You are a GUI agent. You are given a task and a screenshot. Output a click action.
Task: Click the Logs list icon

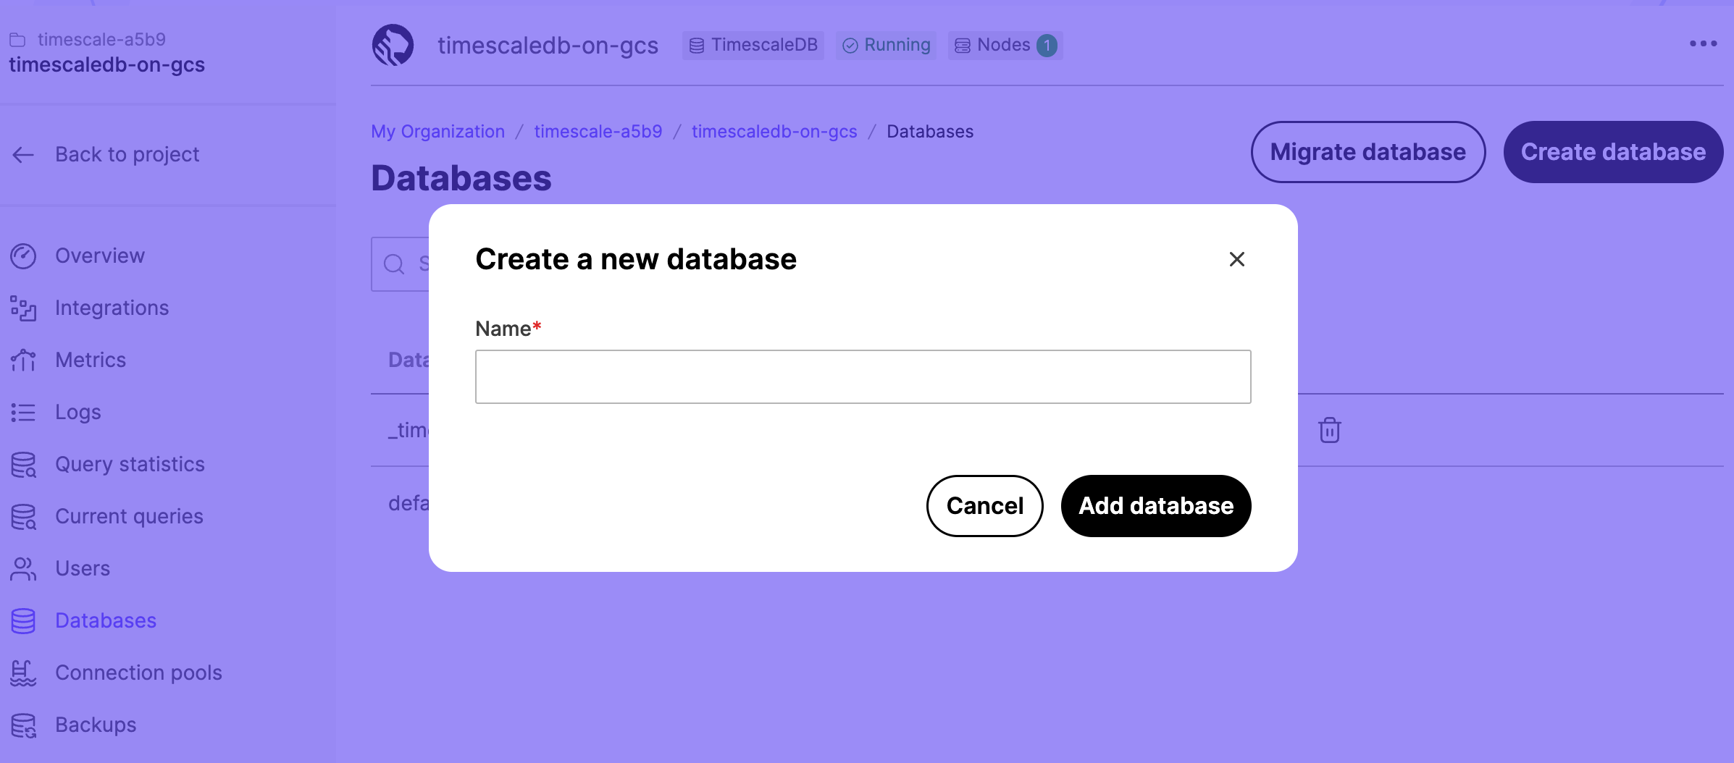(23, 412)
